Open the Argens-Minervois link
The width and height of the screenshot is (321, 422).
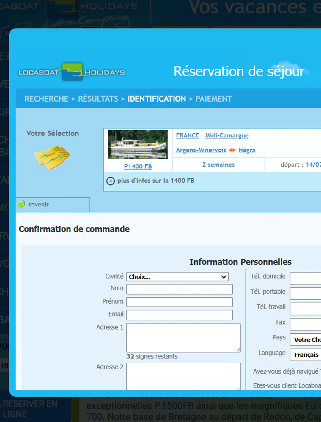click(201, 150)
